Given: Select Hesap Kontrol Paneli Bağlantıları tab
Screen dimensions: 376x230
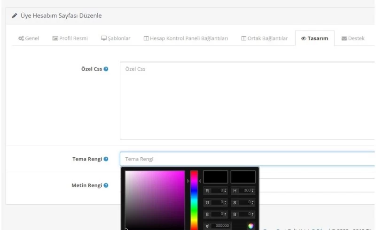Looking at the screenshot, I should pos(186,38).
